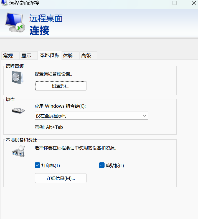Image resolution: width=198 pixels, height=219 pixels.
Task: Switch to the 常规 tab
Action: click(11, 56)
